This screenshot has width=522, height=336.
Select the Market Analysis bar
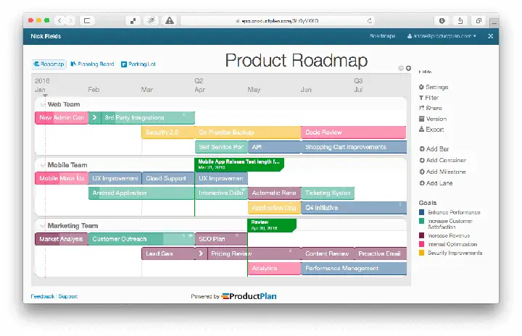pyautogui.click(x=62, y=239)
